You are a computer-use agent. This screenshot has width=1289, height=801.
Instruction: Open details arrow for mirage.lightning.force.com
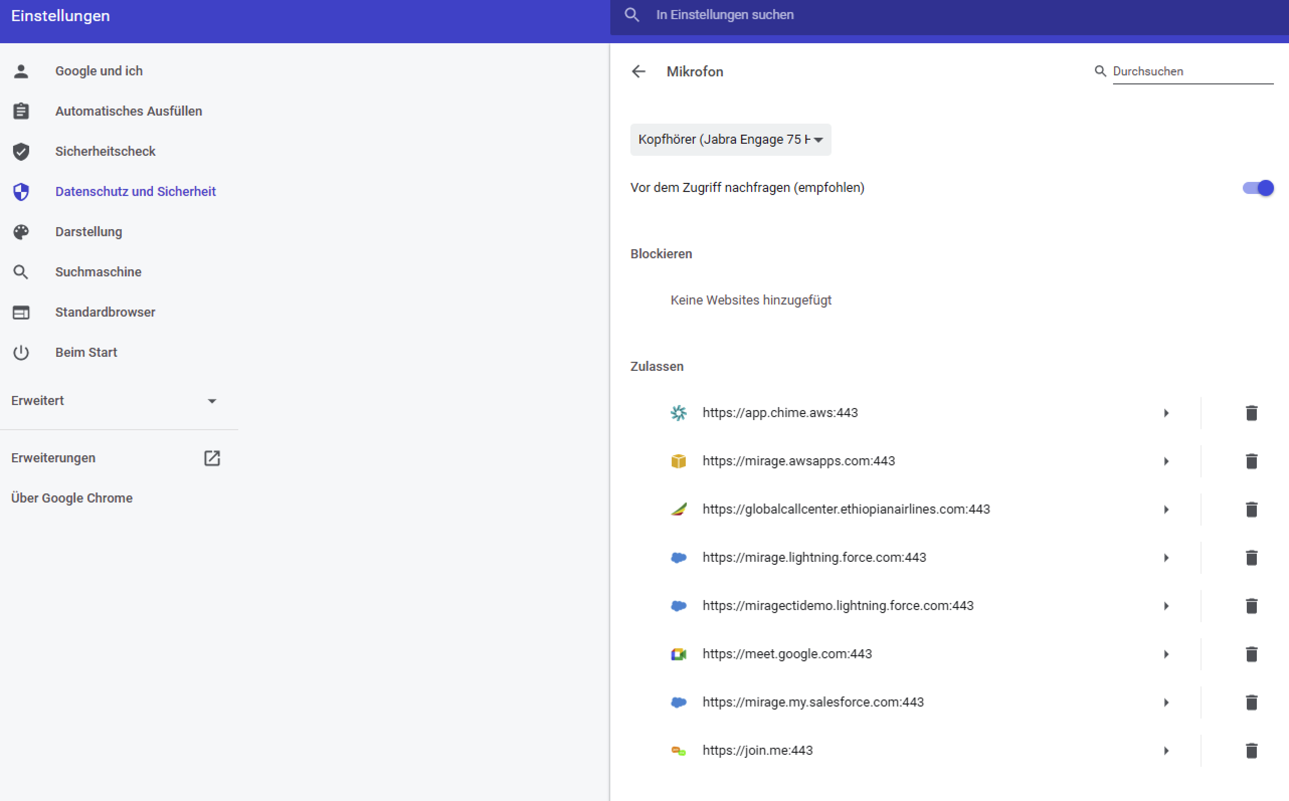coord(1166,557)
